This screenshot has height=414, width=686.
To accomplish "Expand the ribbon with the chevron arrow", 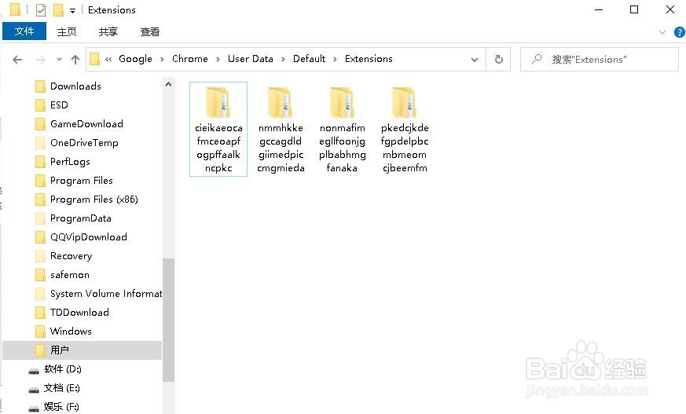I will (x=662, y=32).
